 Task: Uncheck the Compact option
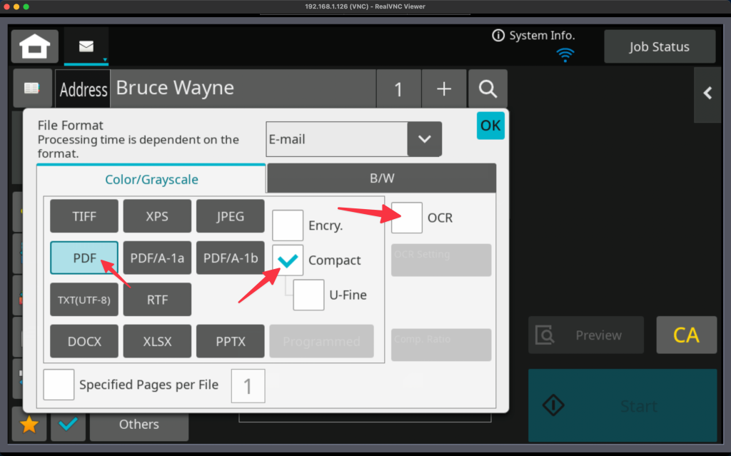click(288, 260)
